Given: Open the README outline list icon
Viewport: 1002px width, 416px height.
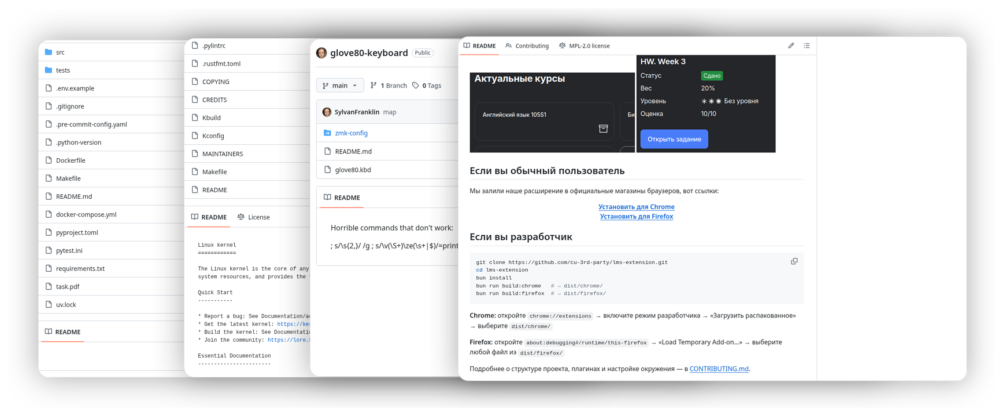Looking at the screenshot, I should (806, 46).
